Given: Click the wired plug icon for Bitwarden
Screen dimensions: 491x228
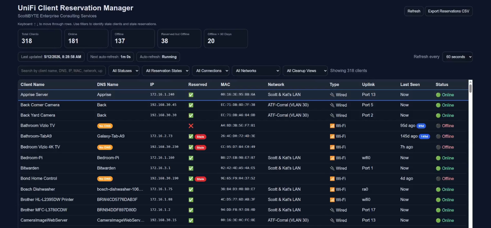Looking at the screenshot, I should 332,168.
